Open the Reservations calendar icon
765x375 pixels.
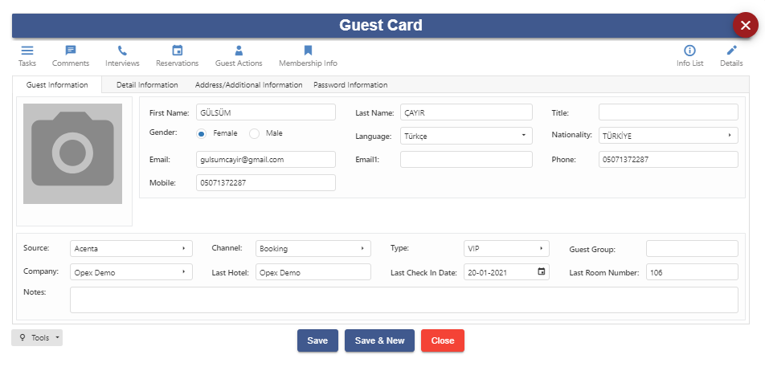pyautogui.click(x=177, y=51)
